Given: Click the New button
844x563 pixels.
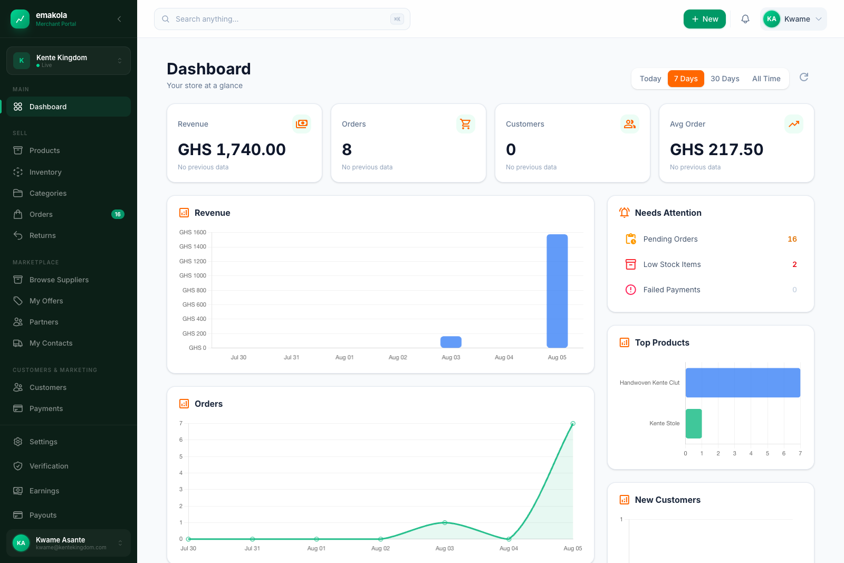Looking at the screenshot, I should 705,19.
